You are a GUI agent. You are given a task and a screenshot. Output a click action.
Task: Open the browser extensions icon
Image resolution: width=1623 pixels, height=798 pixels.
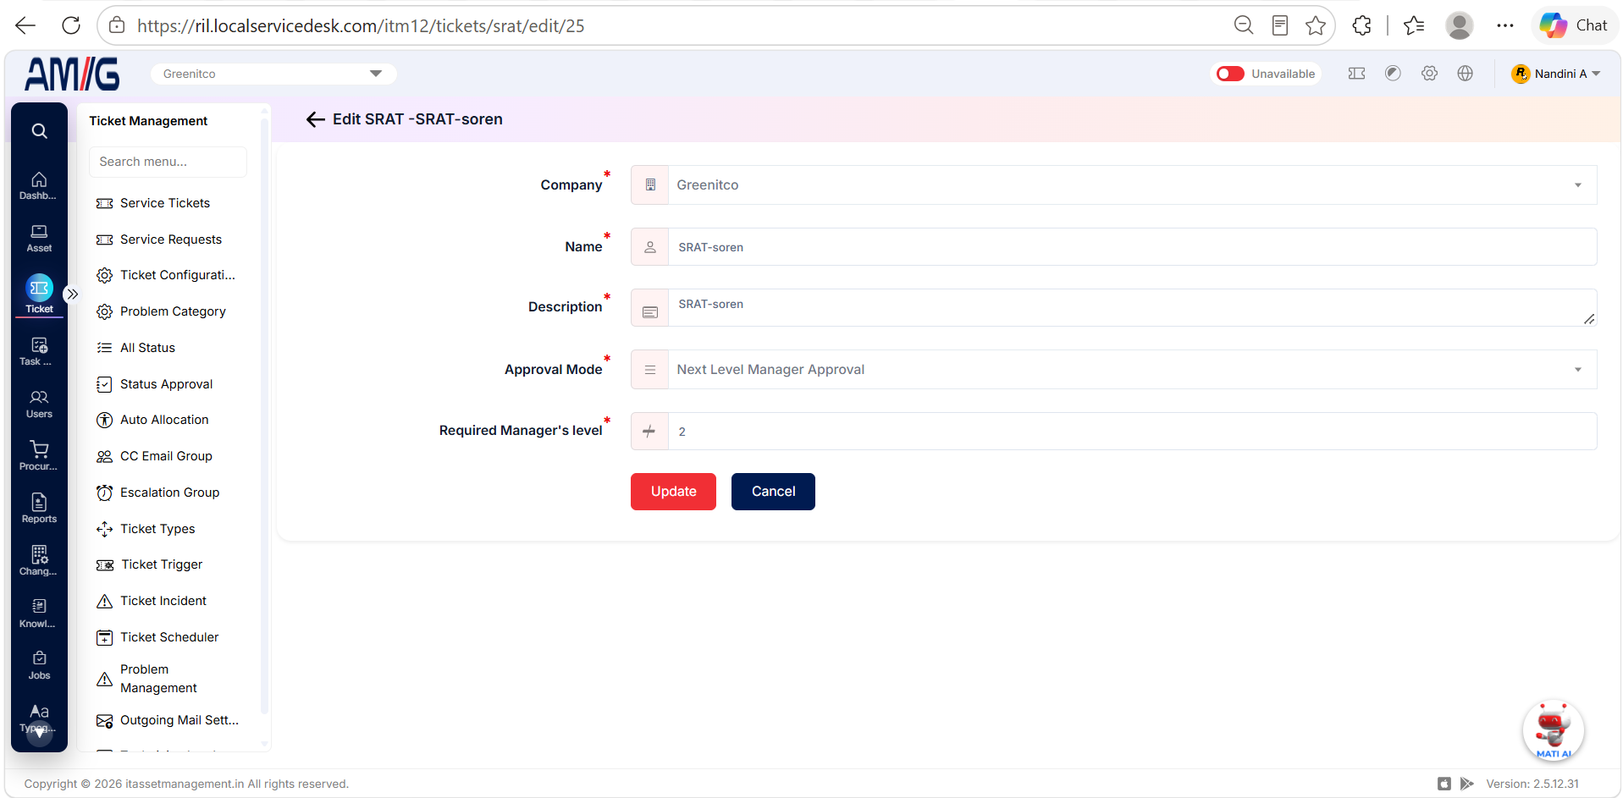(1361, 25)
